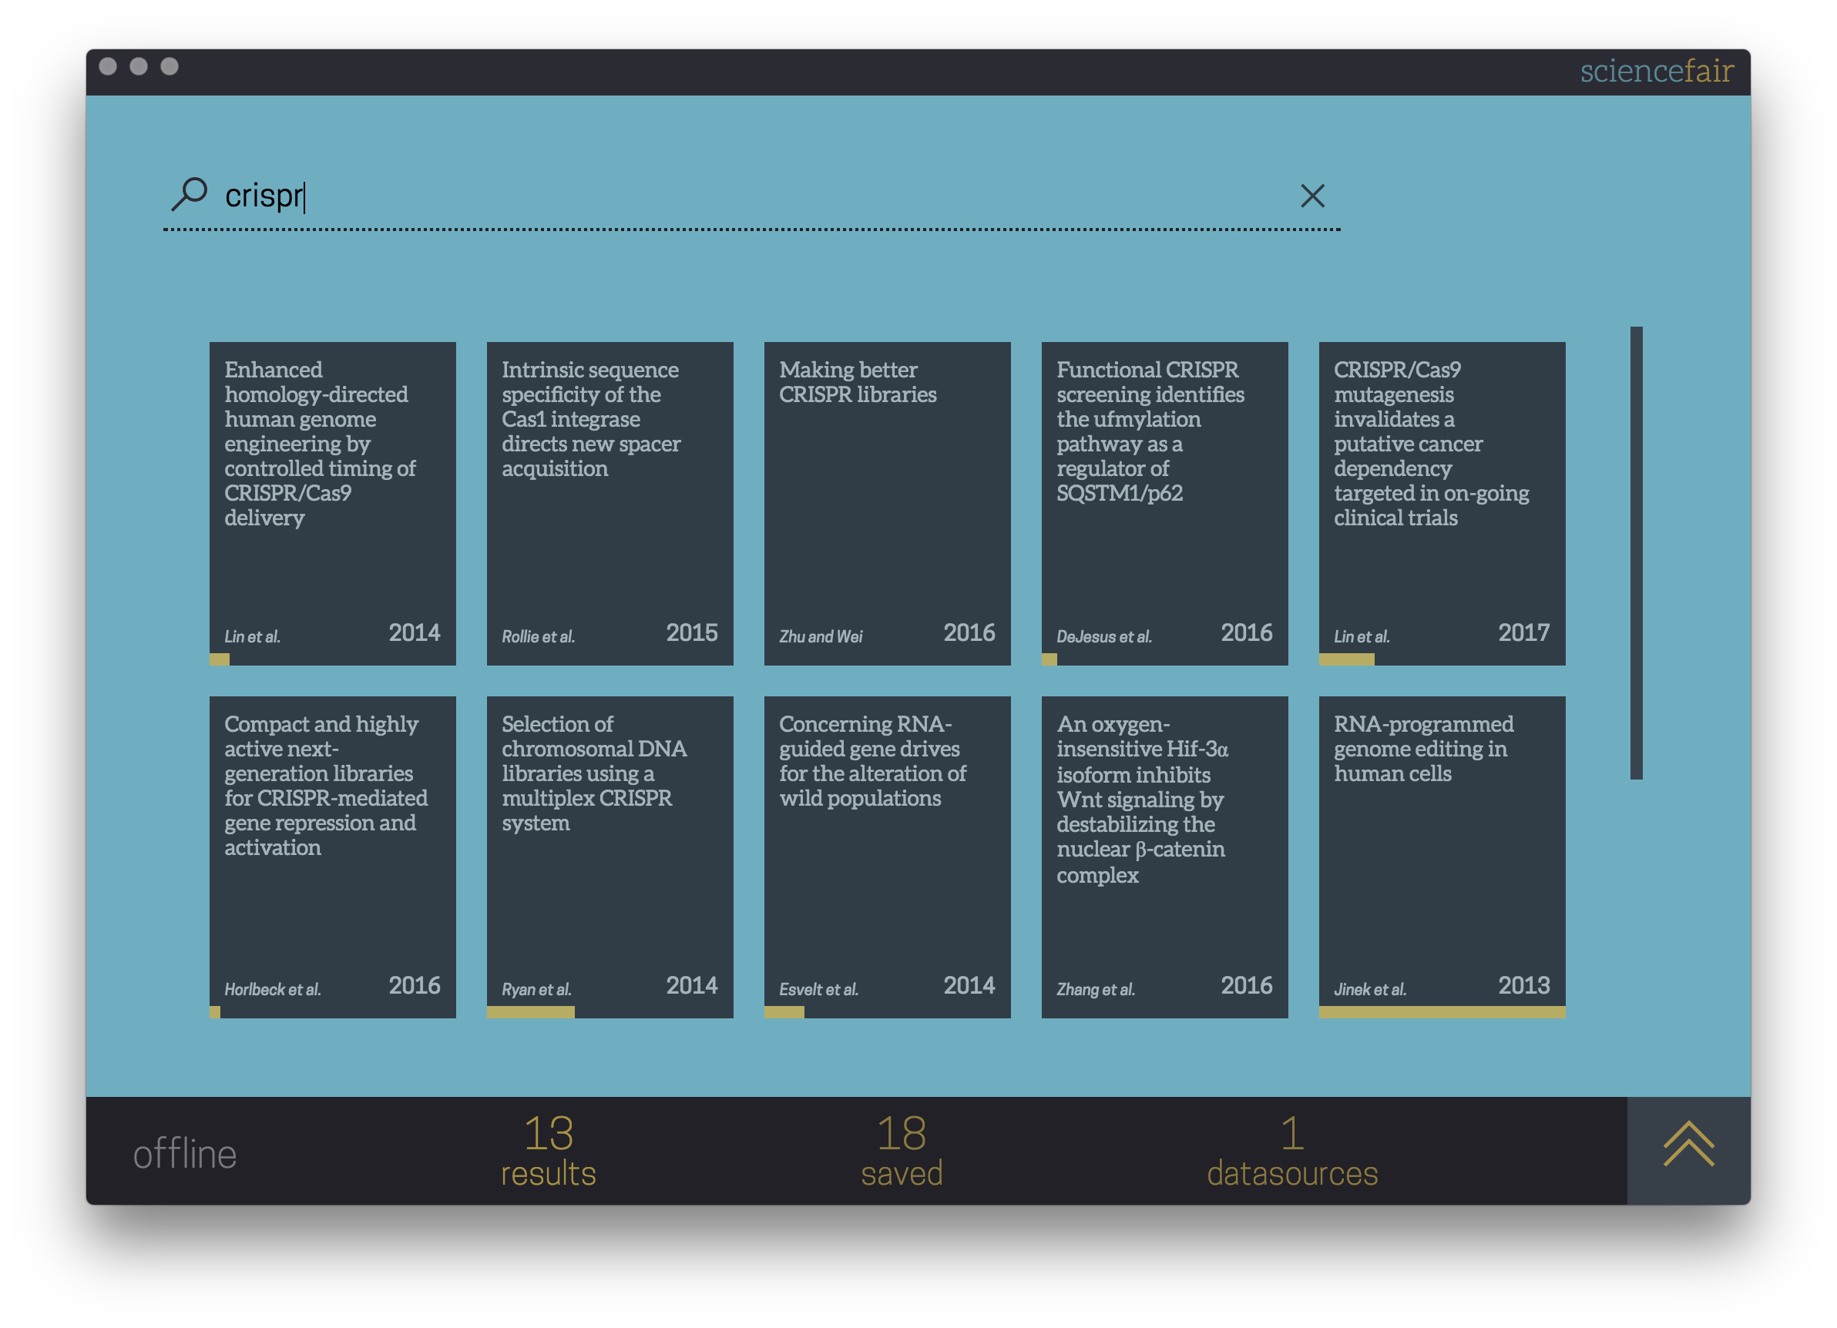Open the Zhang et al. Hif-3α paper
The height and width of the screenshot is (1328, 1837).
(1164, 854)
